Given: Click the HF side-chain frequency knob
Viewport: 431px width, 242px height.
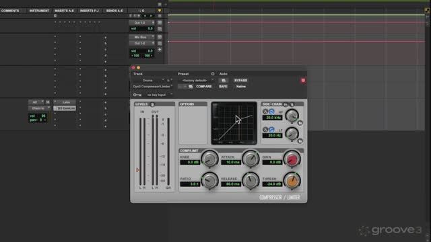Looking at the screenshot, I should click(292, 115).
